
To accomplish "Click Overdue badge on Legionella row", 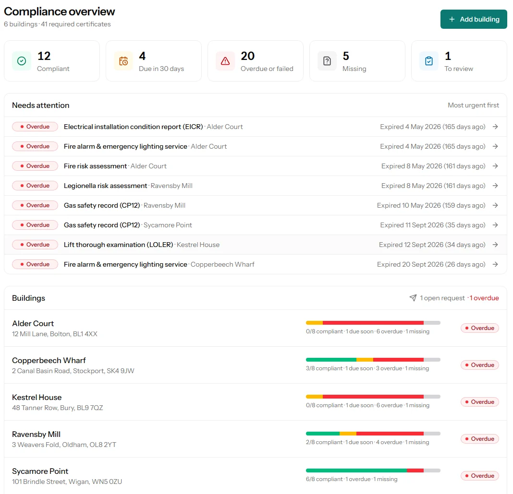I will tap(35, 186).
